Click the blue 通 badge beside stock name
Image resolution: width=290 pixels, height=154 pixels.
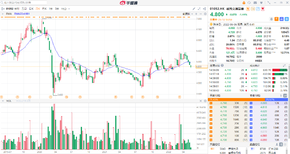click(x=258, y=8)
